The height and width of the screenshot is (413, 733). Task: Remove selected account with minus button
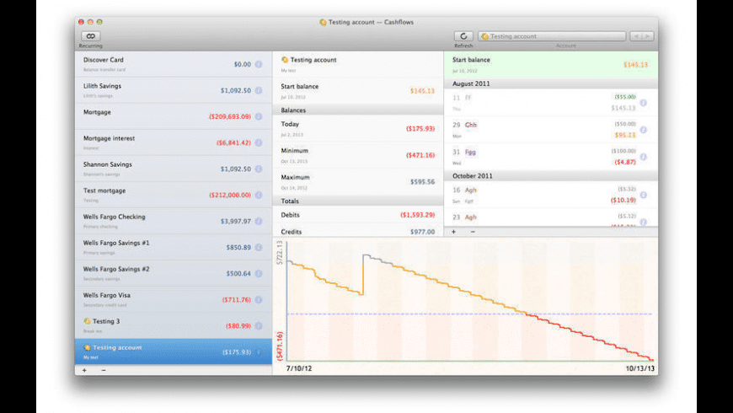coord(104,370)
